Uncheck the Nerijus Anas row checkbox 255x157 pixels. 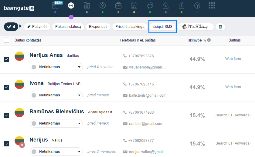[6, 59]
